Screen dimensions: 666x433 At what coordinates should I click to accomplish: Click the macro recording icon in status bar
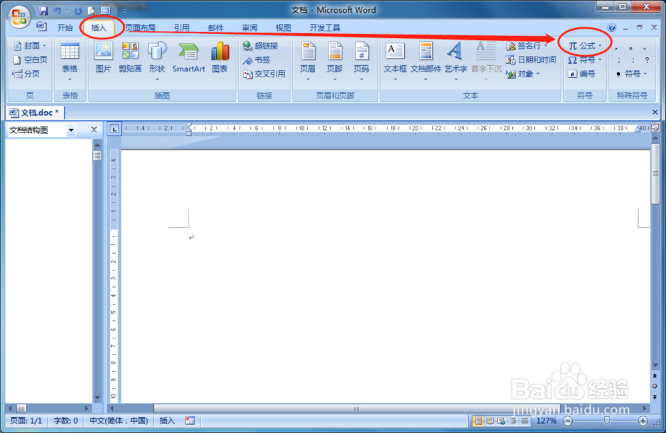pyautogui.click(x=190, y=421)
